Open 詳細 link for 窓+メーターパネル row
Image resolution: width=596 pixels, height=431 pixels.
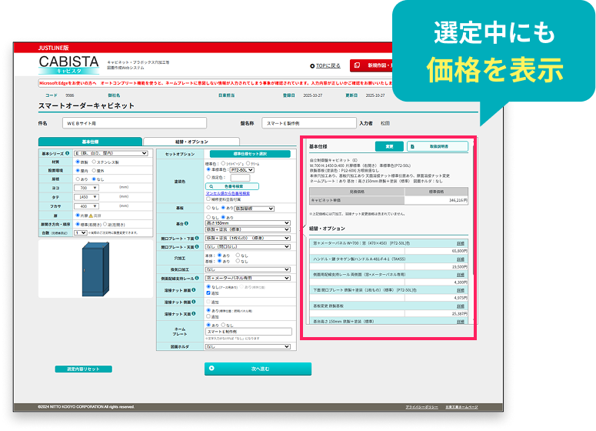tap(461, 243)
